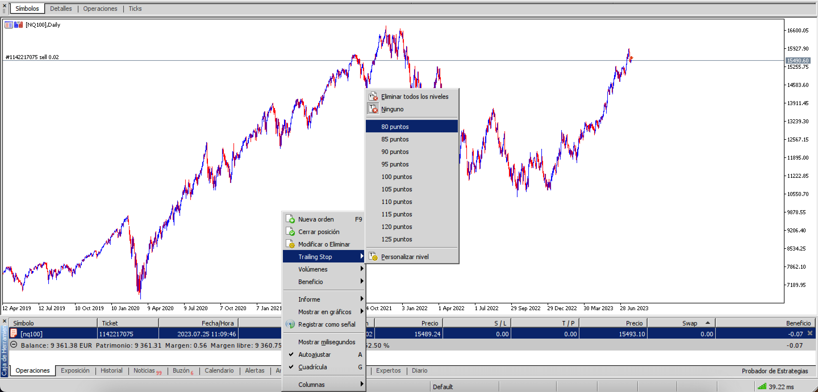The image size is (818, 392).
Task: Sort by the Swap column arrow
Action: tap(708, 323)
